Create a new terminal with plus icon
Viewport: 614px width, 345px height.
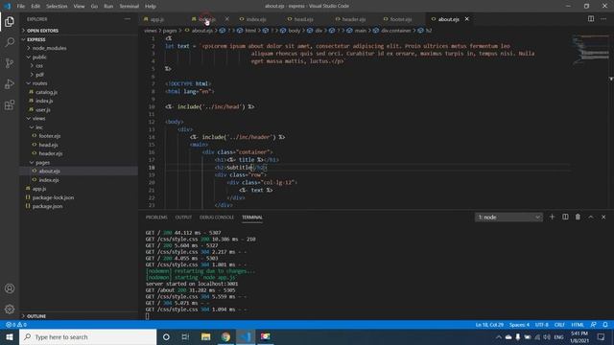552,217
